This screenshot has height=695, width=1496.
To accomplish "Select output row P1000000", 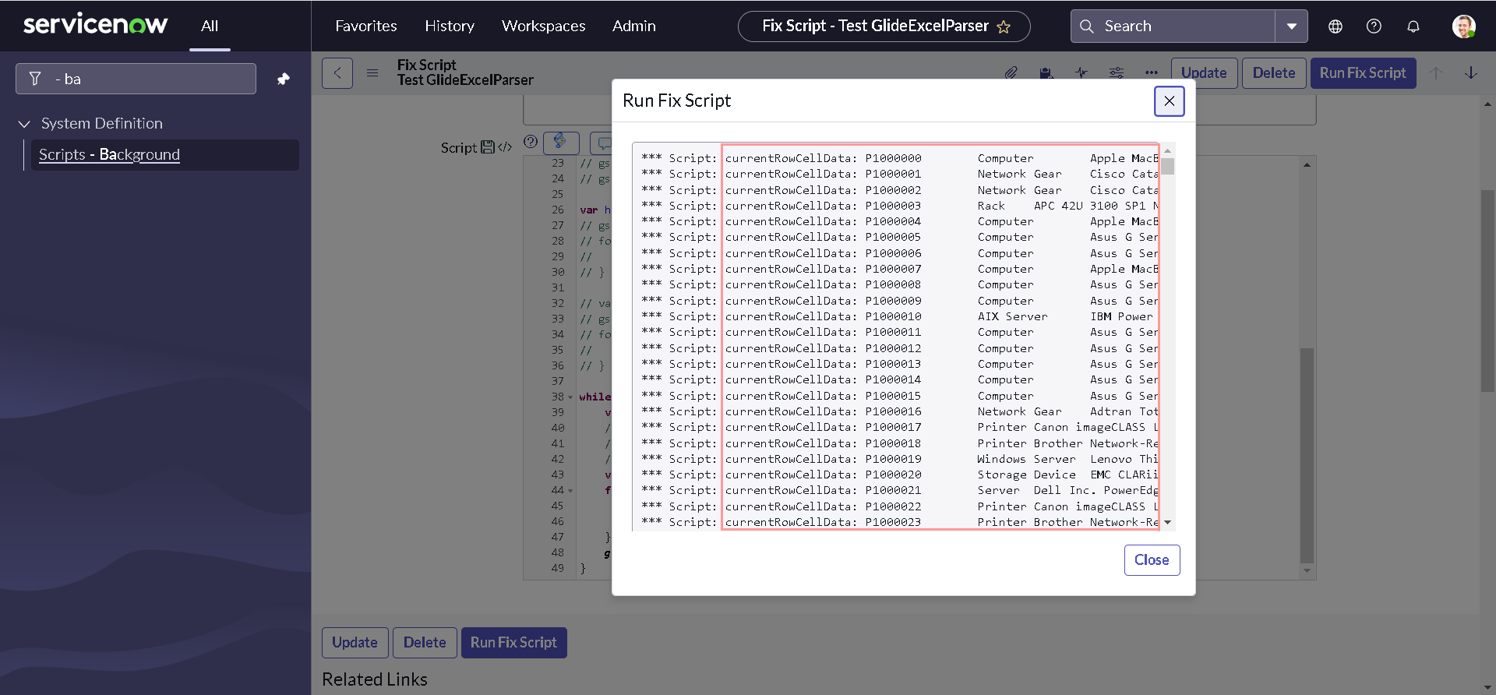I will (x=898, y=158).
